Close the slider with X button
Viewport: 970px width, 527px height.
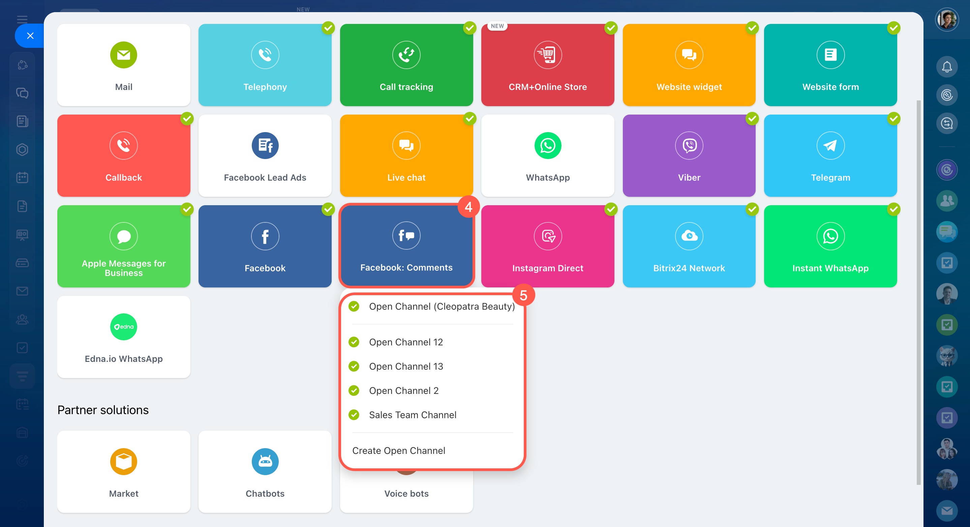coord(30,36)
